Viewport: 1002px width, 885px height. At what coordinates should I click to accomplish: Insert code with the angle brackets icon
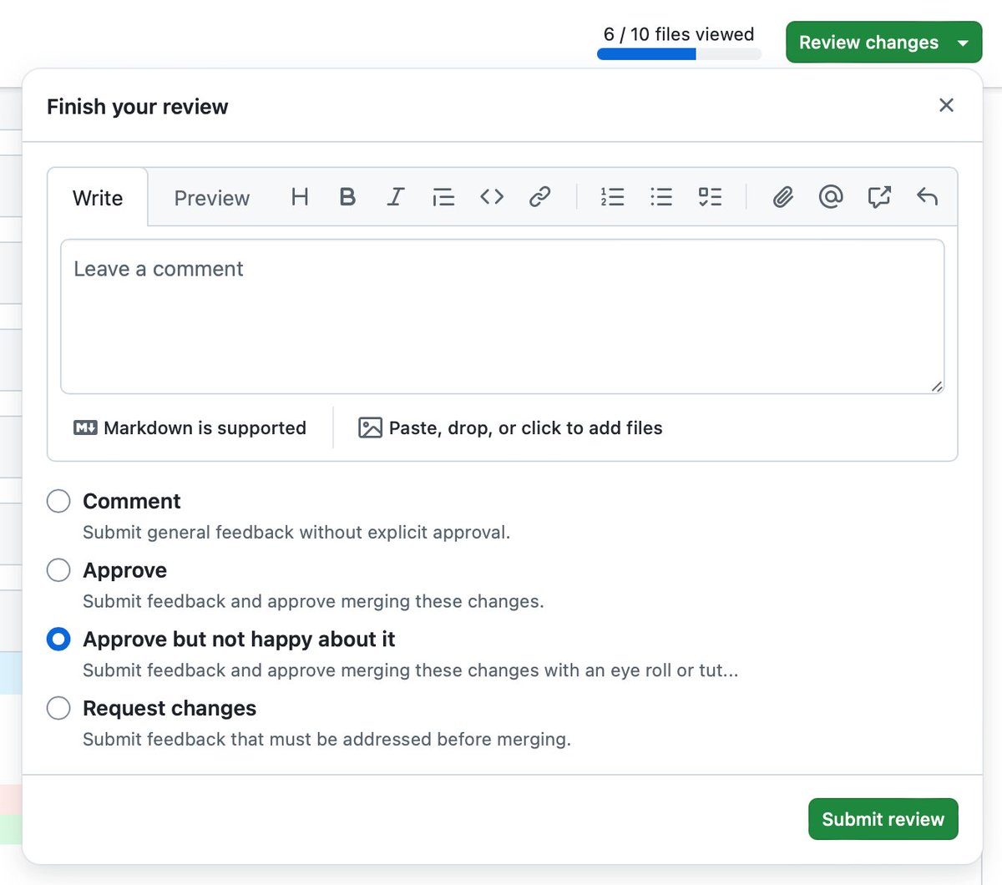click(x=492, y=197)
